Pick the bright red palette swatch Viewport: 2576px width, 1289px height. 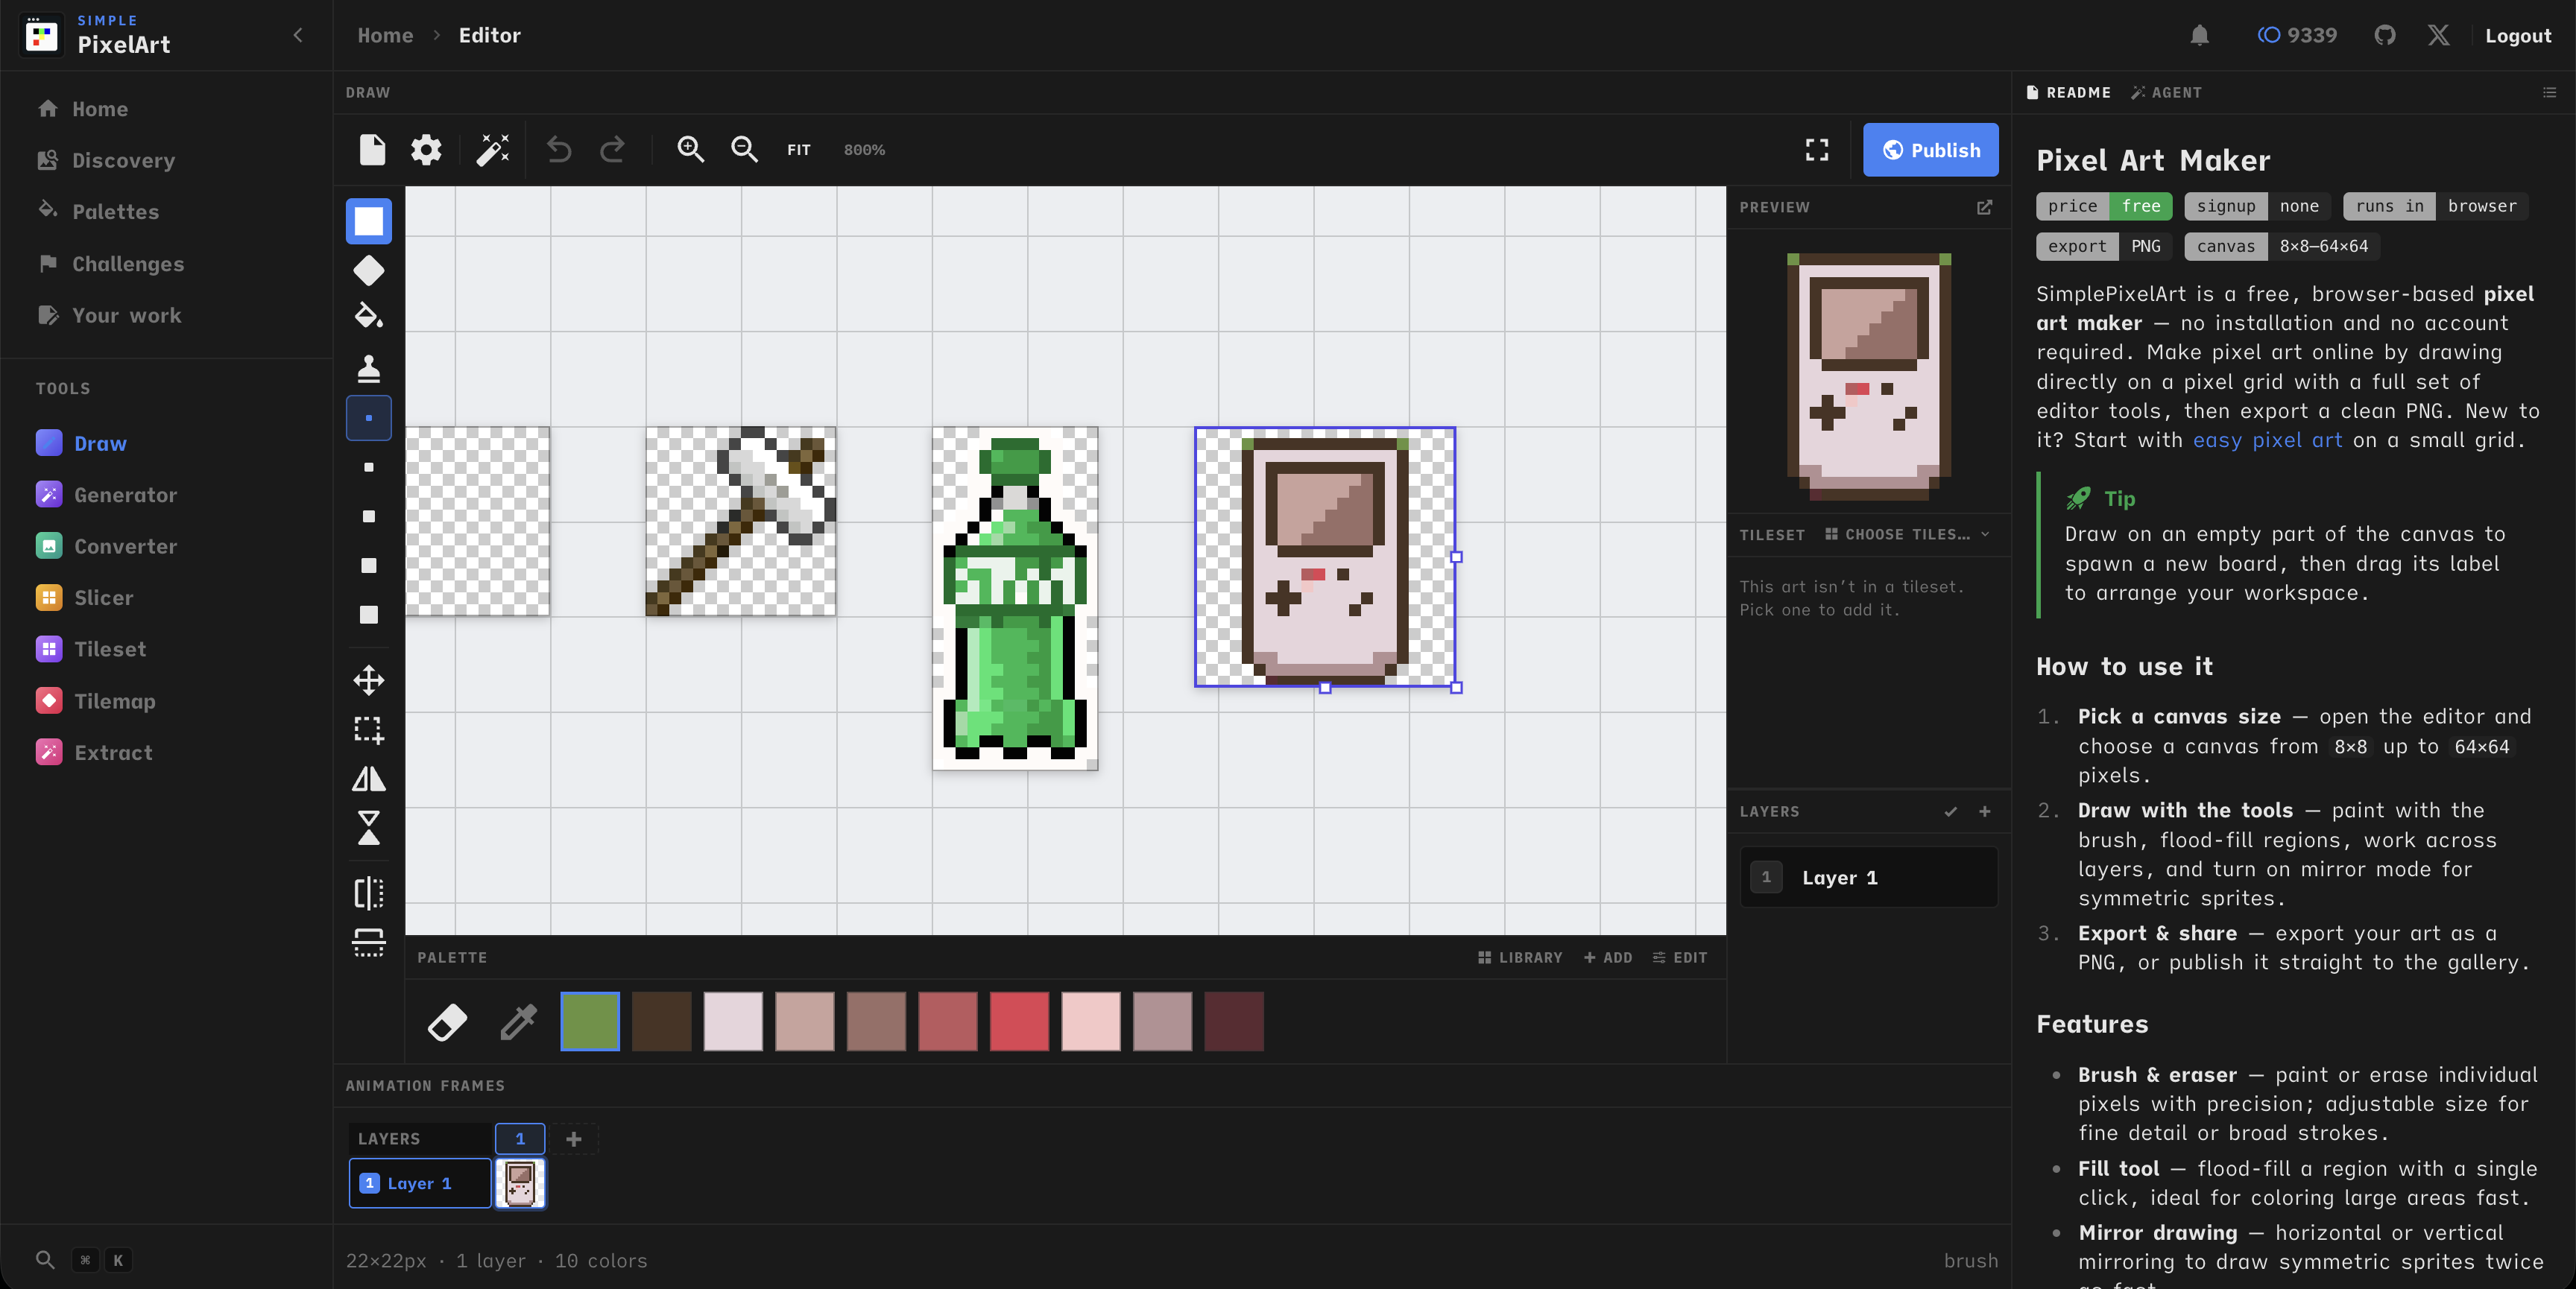pos(1019,1021)
